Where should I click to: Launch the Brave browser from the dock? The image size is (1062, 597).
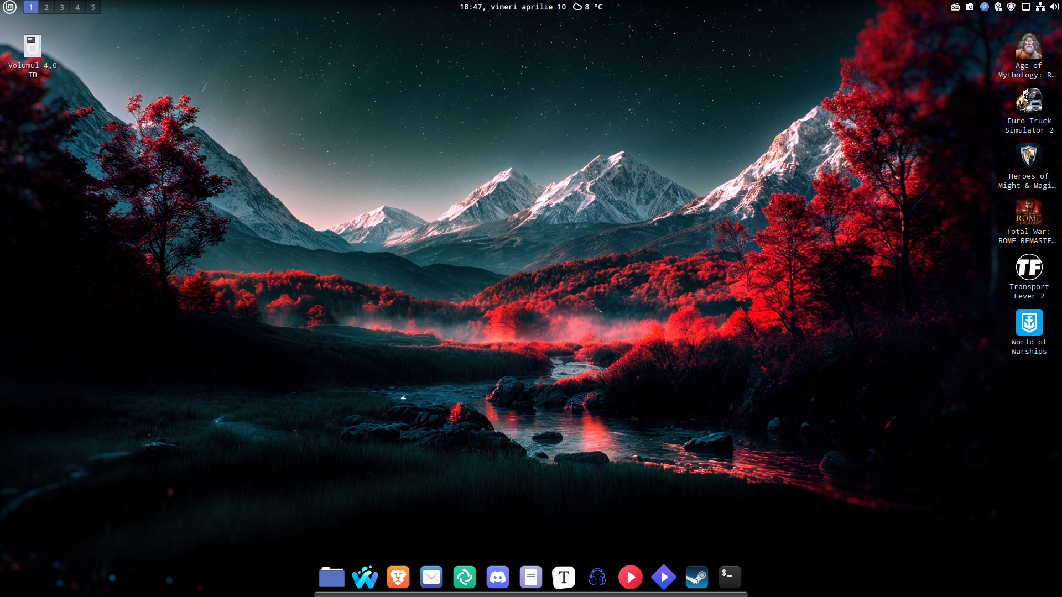coord(398,577)
